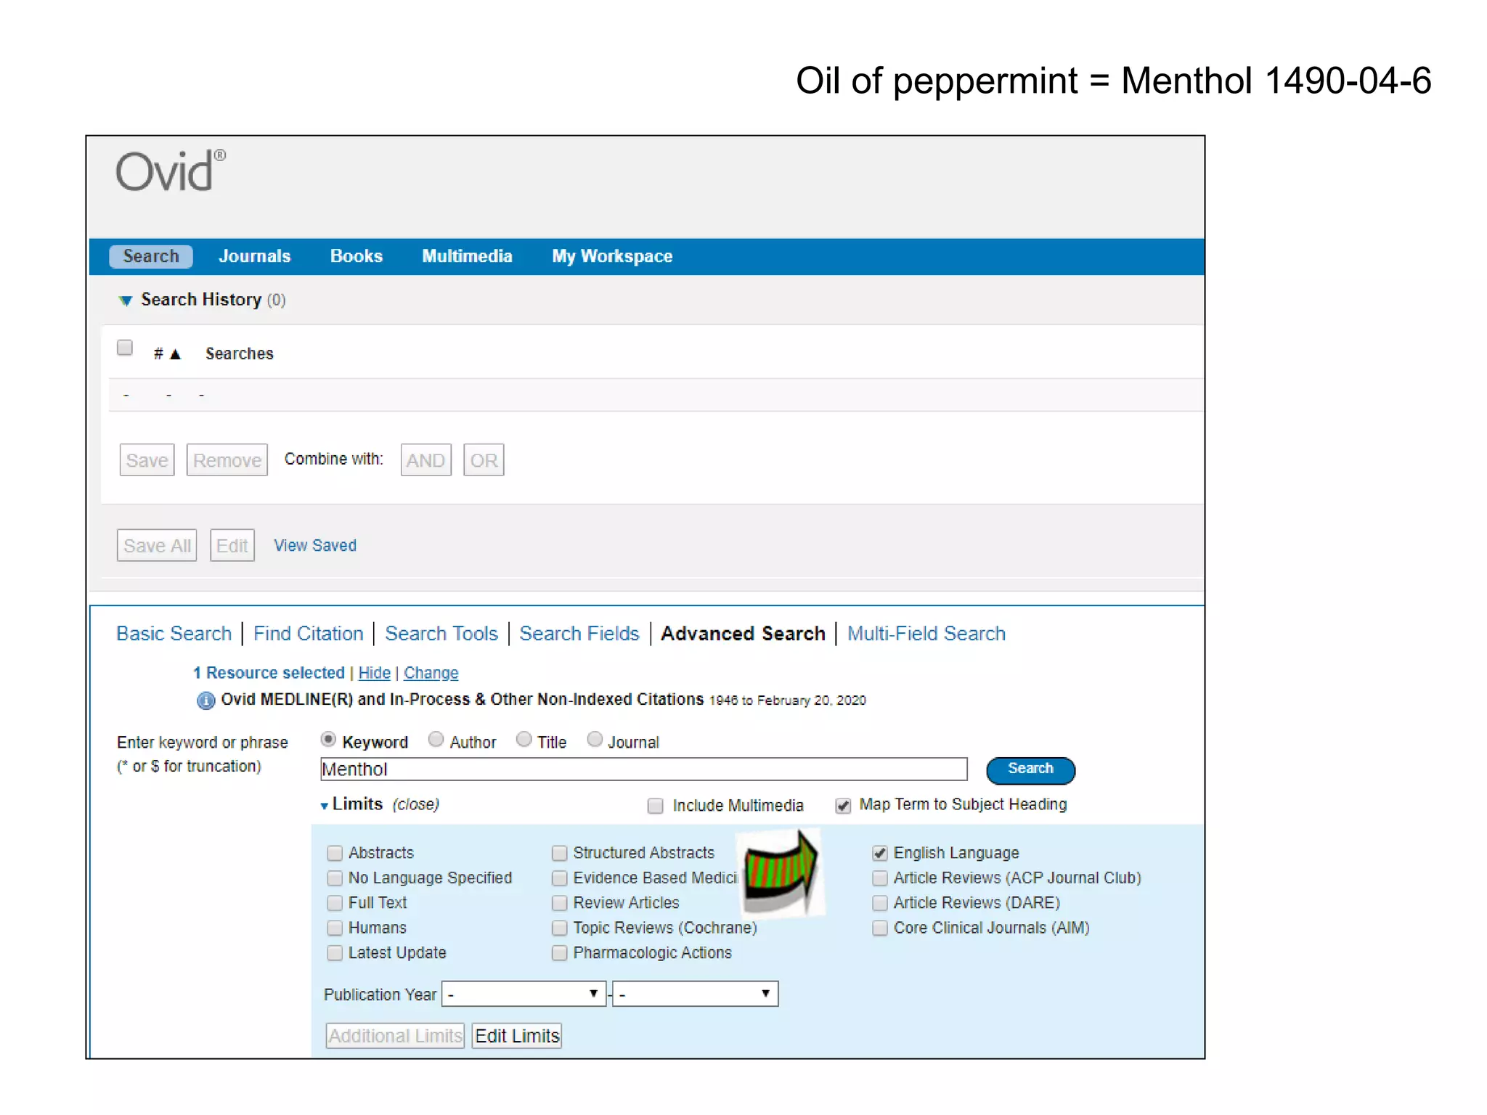Image resolution: width=1487 pixels, height=1115 pixels.
Task: Click the (close) link next to Limits
Action: [416, 805]
